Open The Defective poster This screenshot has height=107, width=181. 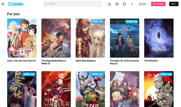159,38
